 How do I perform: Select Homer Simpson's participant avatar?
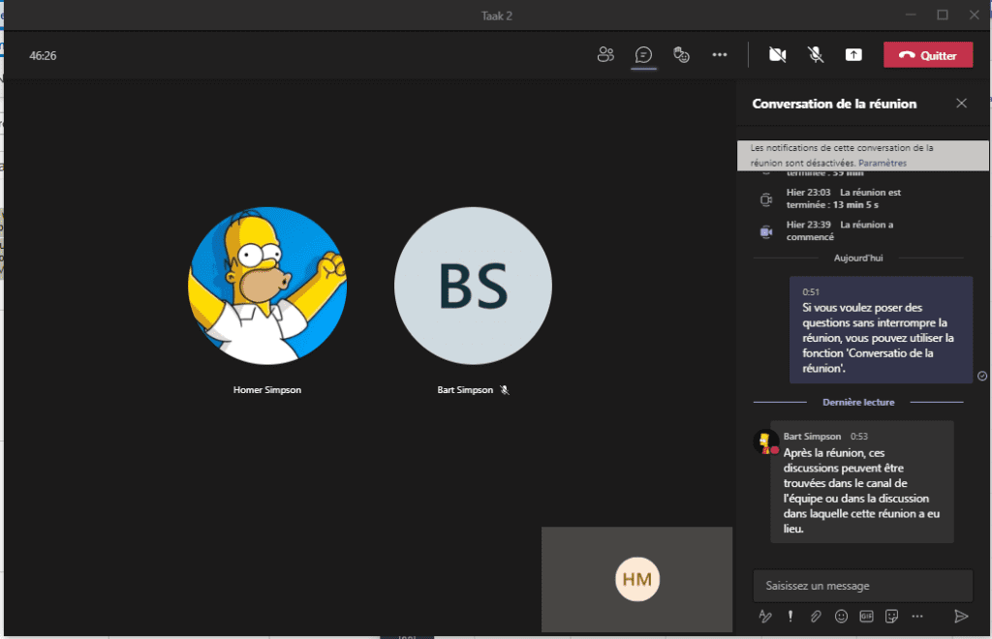click(267, 286)
